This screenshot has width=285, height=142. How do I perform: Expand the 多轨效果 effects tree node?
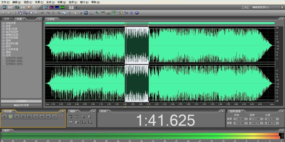(3, 23)
